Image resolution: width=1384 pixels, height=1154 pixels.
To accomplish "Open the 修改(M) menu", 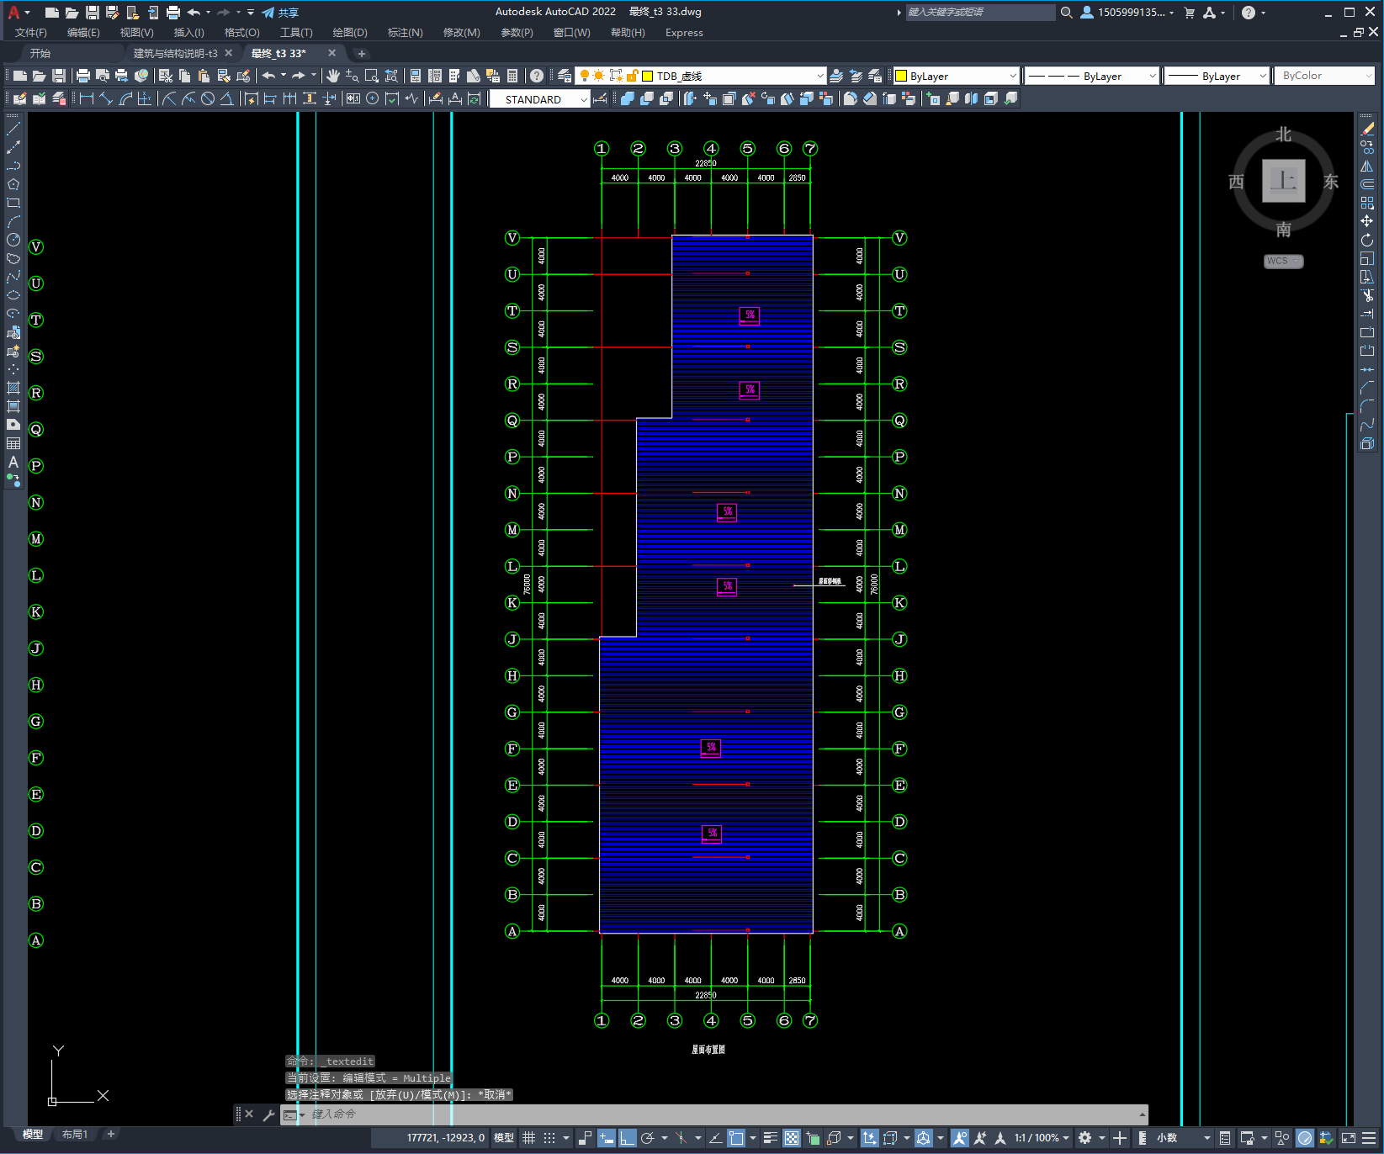I will click(461, 33).
